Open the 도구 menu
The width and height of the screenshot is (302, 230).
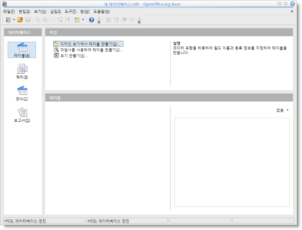71,11
